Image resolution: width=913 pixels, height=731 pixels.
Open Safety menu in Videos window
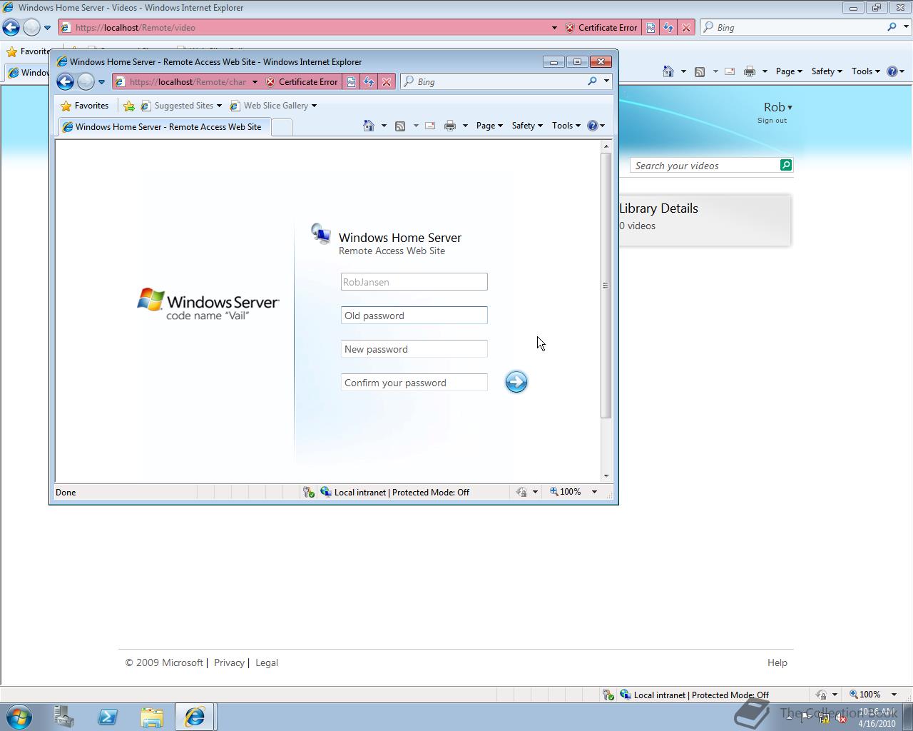pos(827,71)
